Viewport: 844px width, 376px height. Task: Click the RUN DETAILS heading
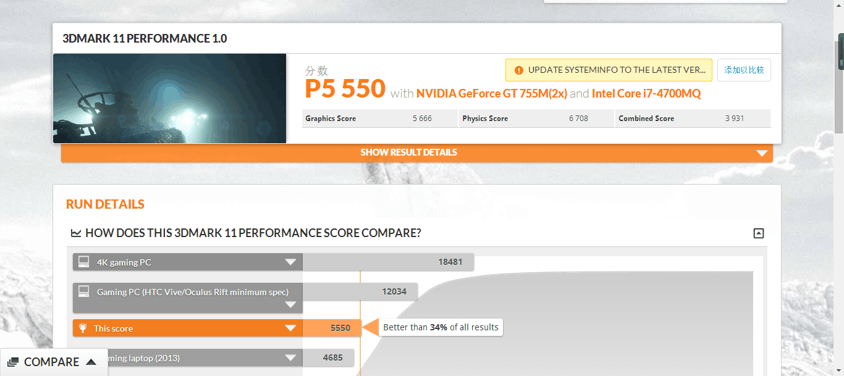(105, 204)
